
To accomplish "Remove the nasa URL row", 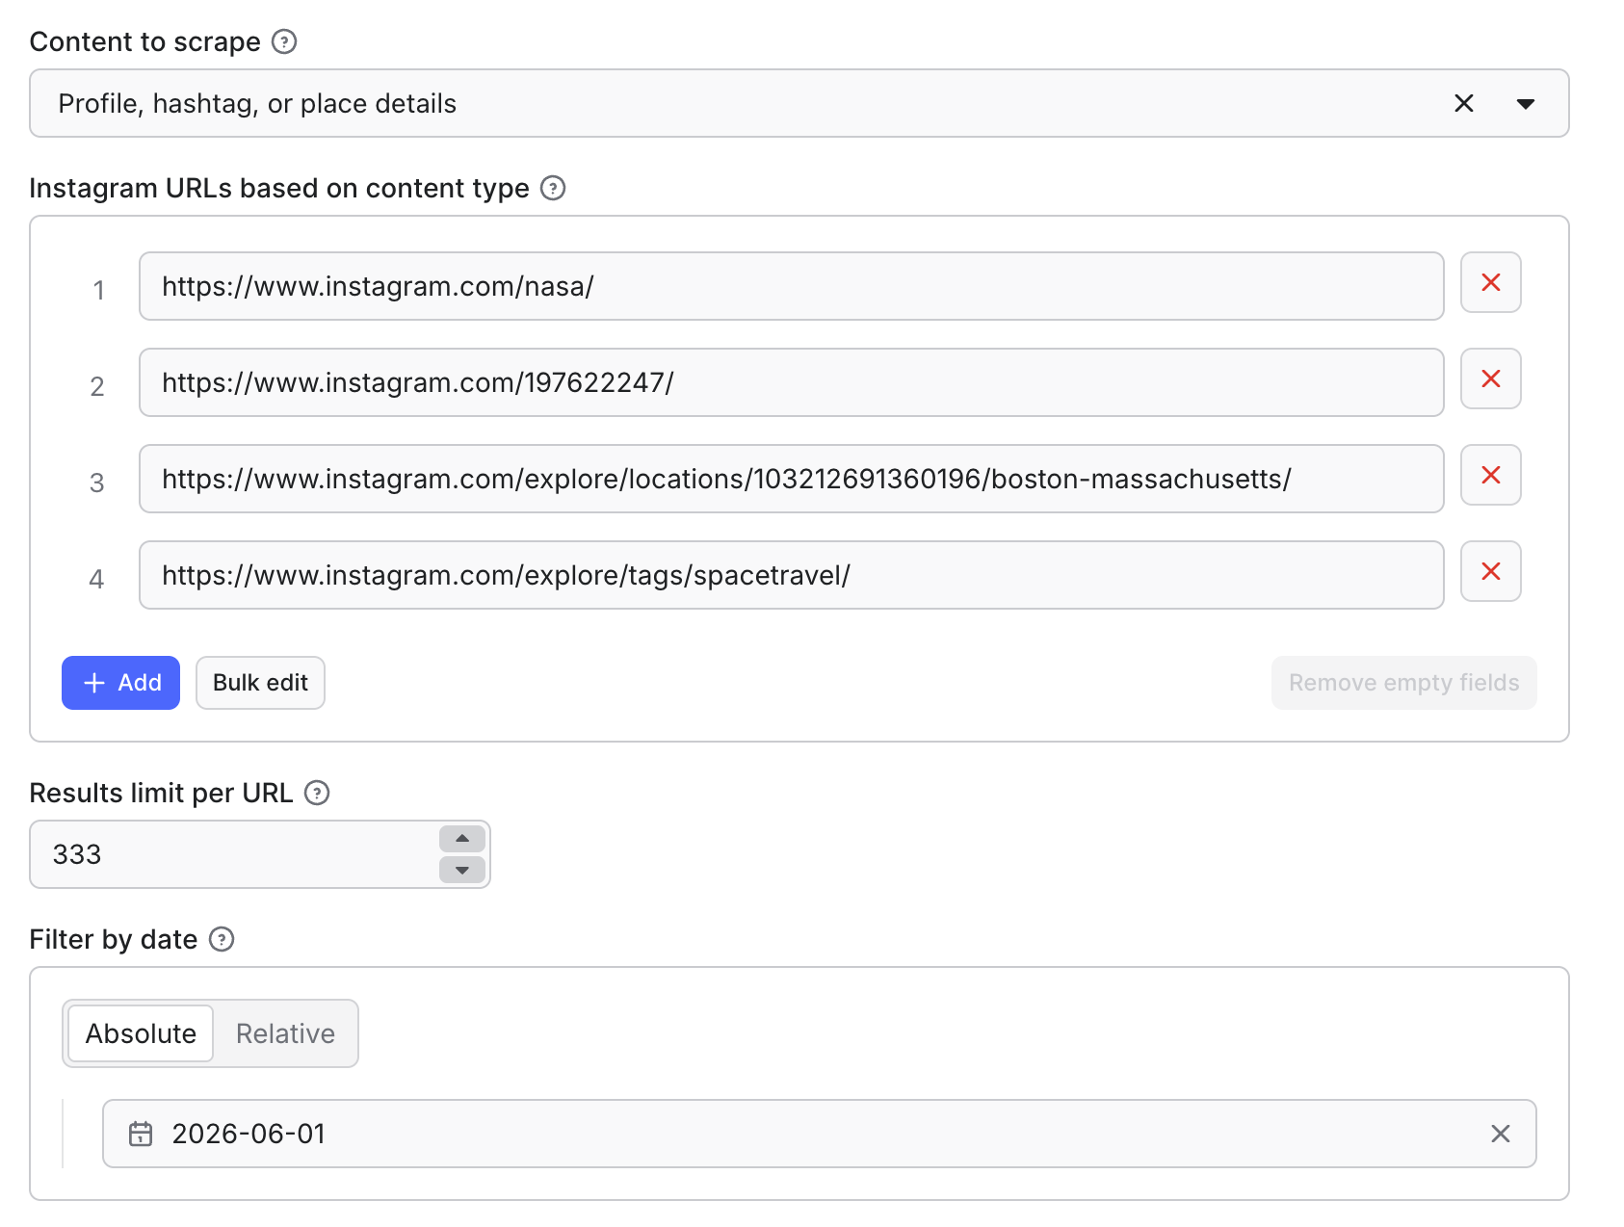I will click(1490, 282).
